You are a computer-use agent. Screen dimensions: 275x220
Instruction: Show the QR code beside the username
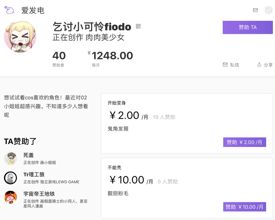(x=138, y=26)
